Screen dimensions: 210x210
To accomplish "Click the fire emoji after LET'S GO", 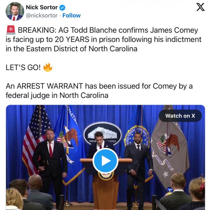I will (48, 67).
